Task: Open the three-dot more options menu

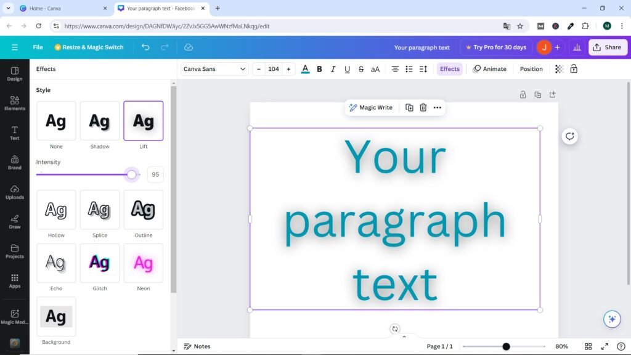Action: [x=438, y=107]
